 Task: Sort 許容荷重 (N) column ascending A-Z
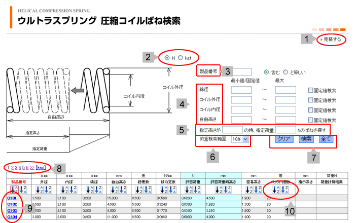(188, 190)
